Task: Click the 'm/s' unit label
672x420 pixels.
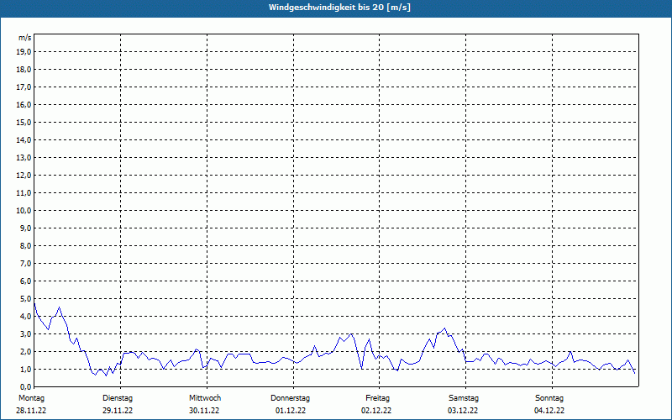Action: coord(25,38)
